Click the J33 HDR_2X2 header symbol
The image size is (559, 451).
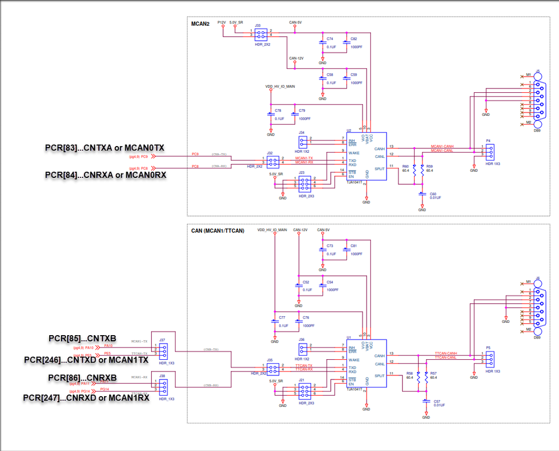point(261,35)
